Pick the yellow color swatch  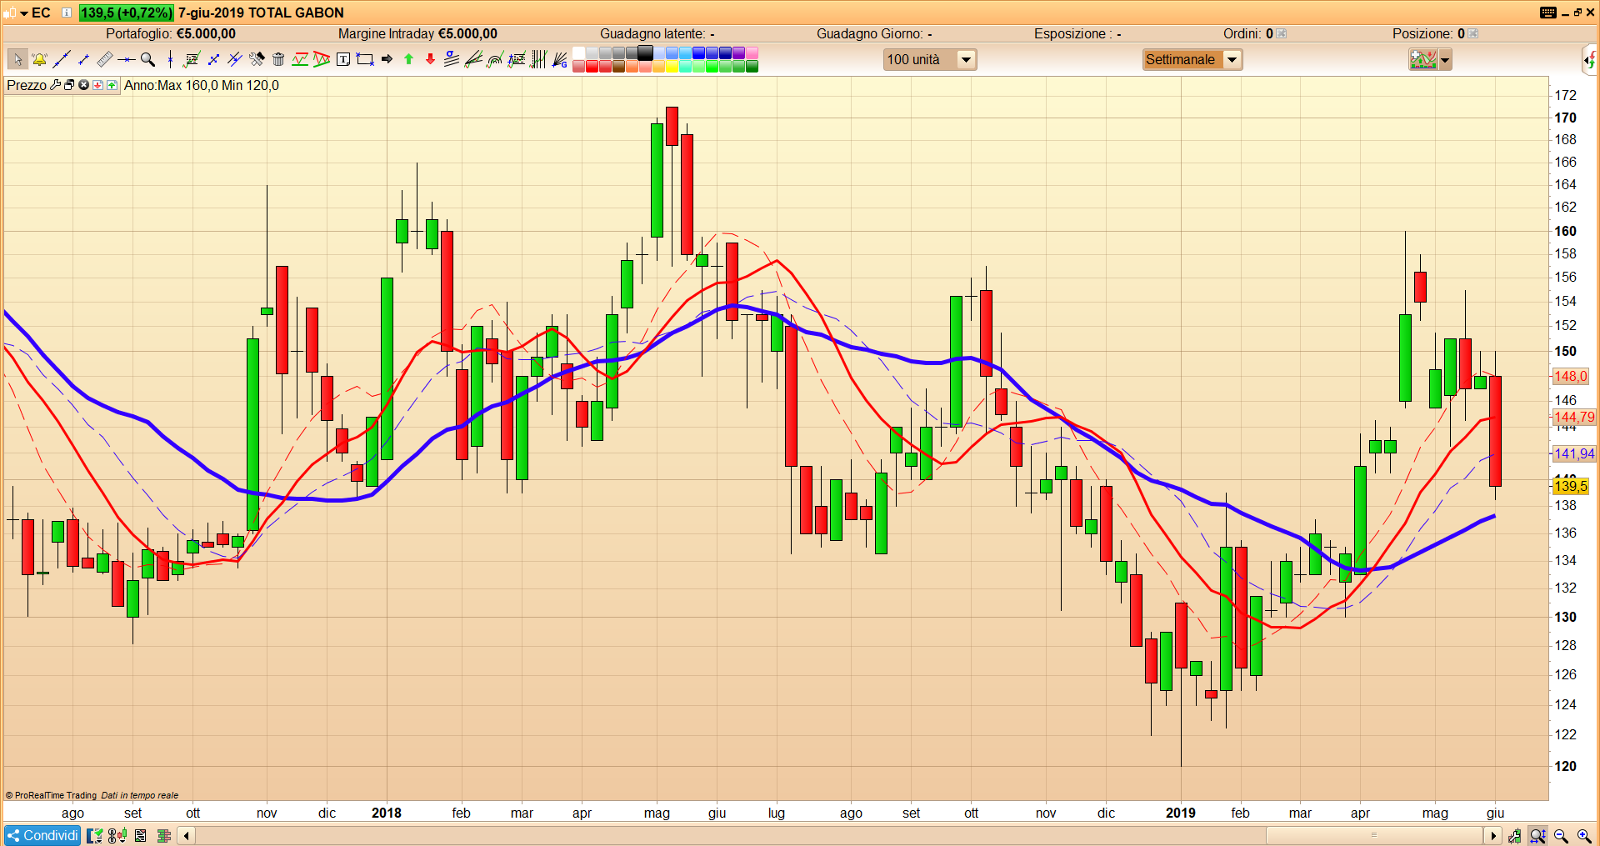(672, 66)
